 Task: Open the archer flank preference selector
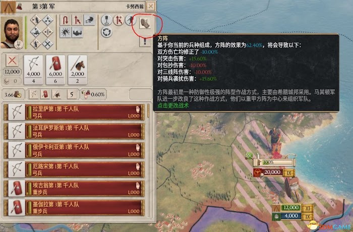point(34,94)
